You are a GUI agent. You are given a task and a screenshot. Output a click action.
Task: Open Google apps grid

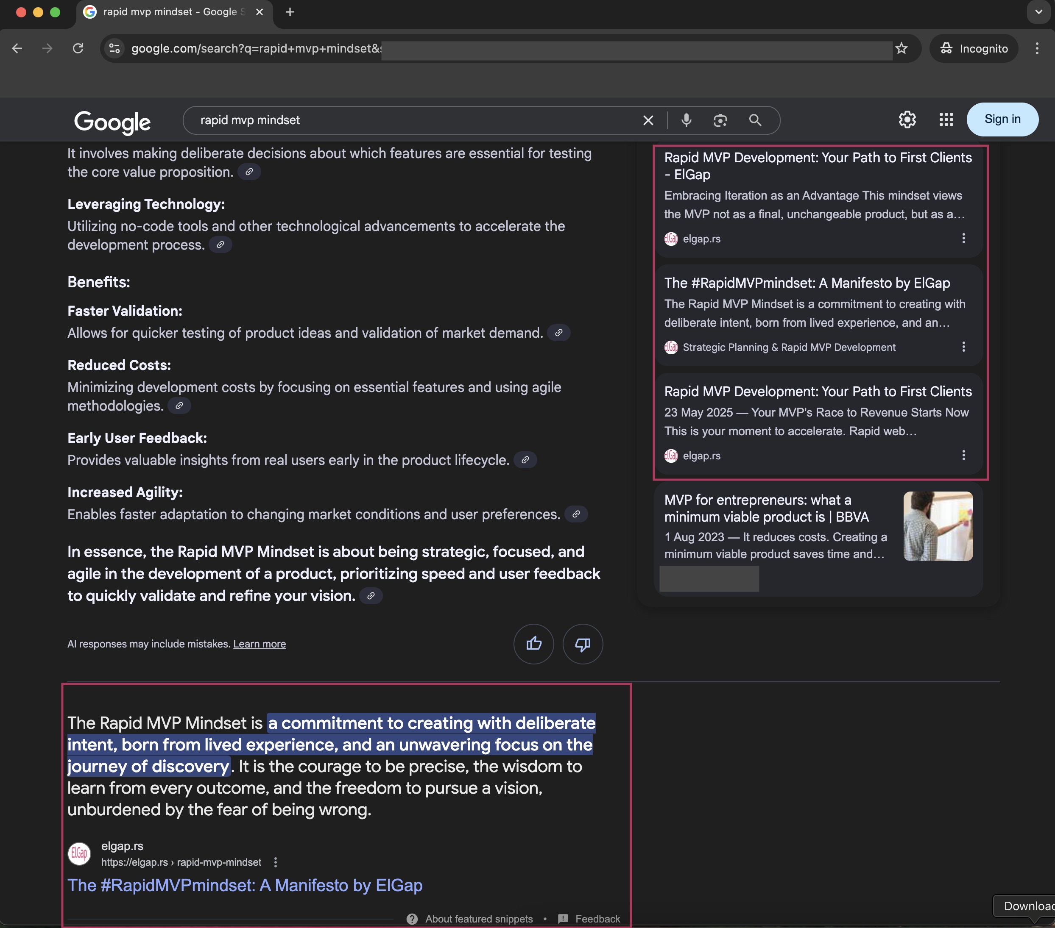coord(946,119)
